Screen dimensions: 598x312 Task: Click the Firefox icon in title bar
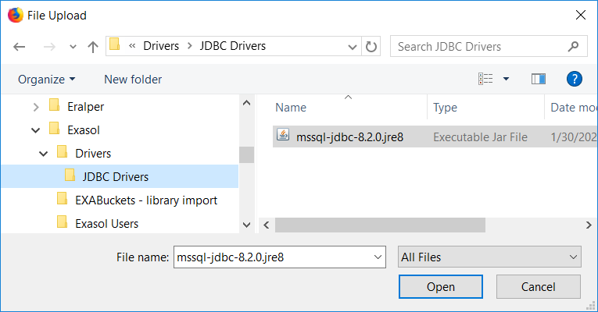[x=16, y=16]
